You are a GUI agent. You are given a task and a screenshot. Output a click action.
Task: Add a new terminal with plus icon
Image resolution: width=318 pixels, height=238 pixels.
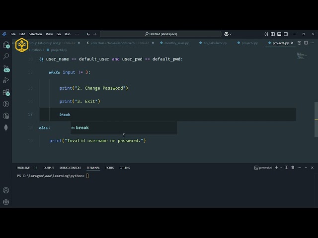click(x=276, y=168)
